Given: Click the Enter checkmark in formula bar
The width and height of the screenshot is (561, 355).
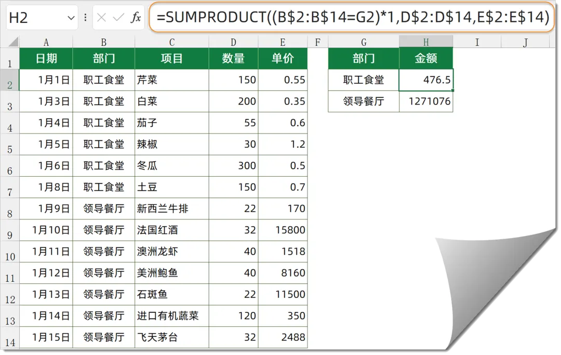Looking at the screenshot, I should [118, 18].
